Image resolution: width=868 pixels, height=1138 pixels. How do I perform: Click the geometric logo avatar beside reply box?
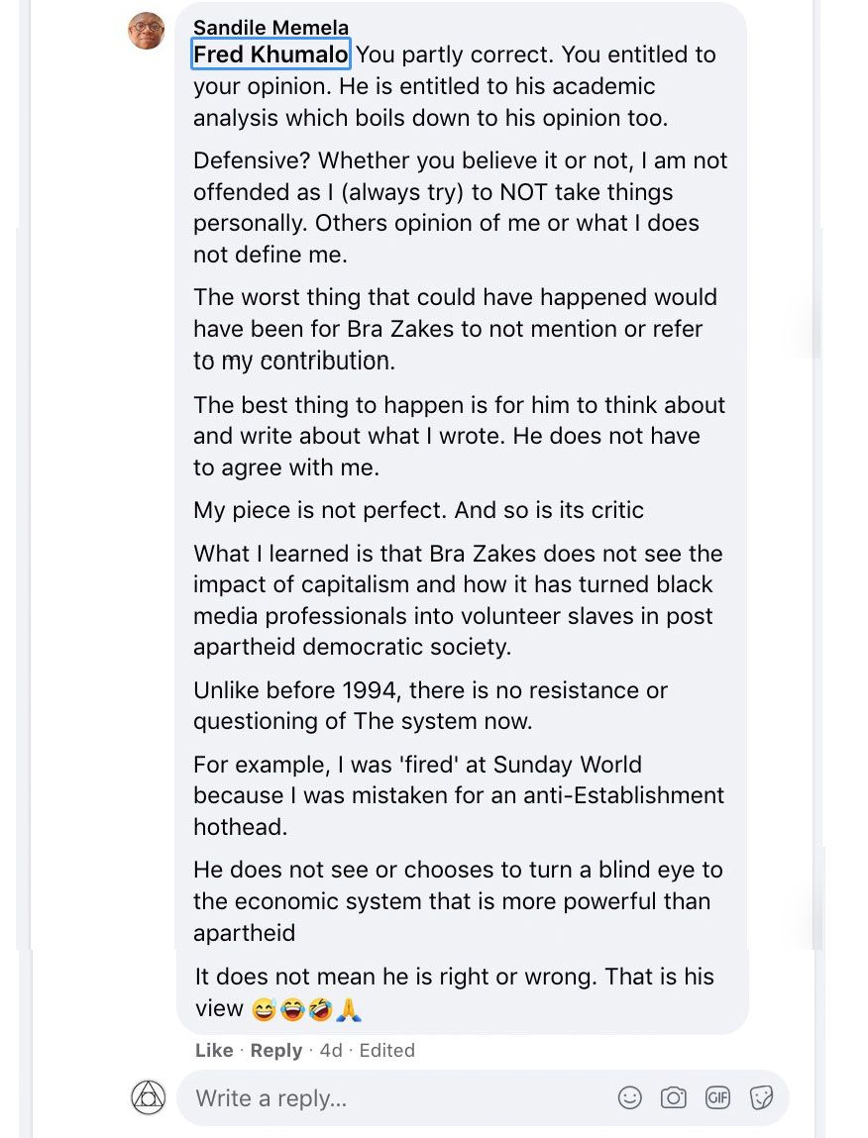coord(149,1097)
